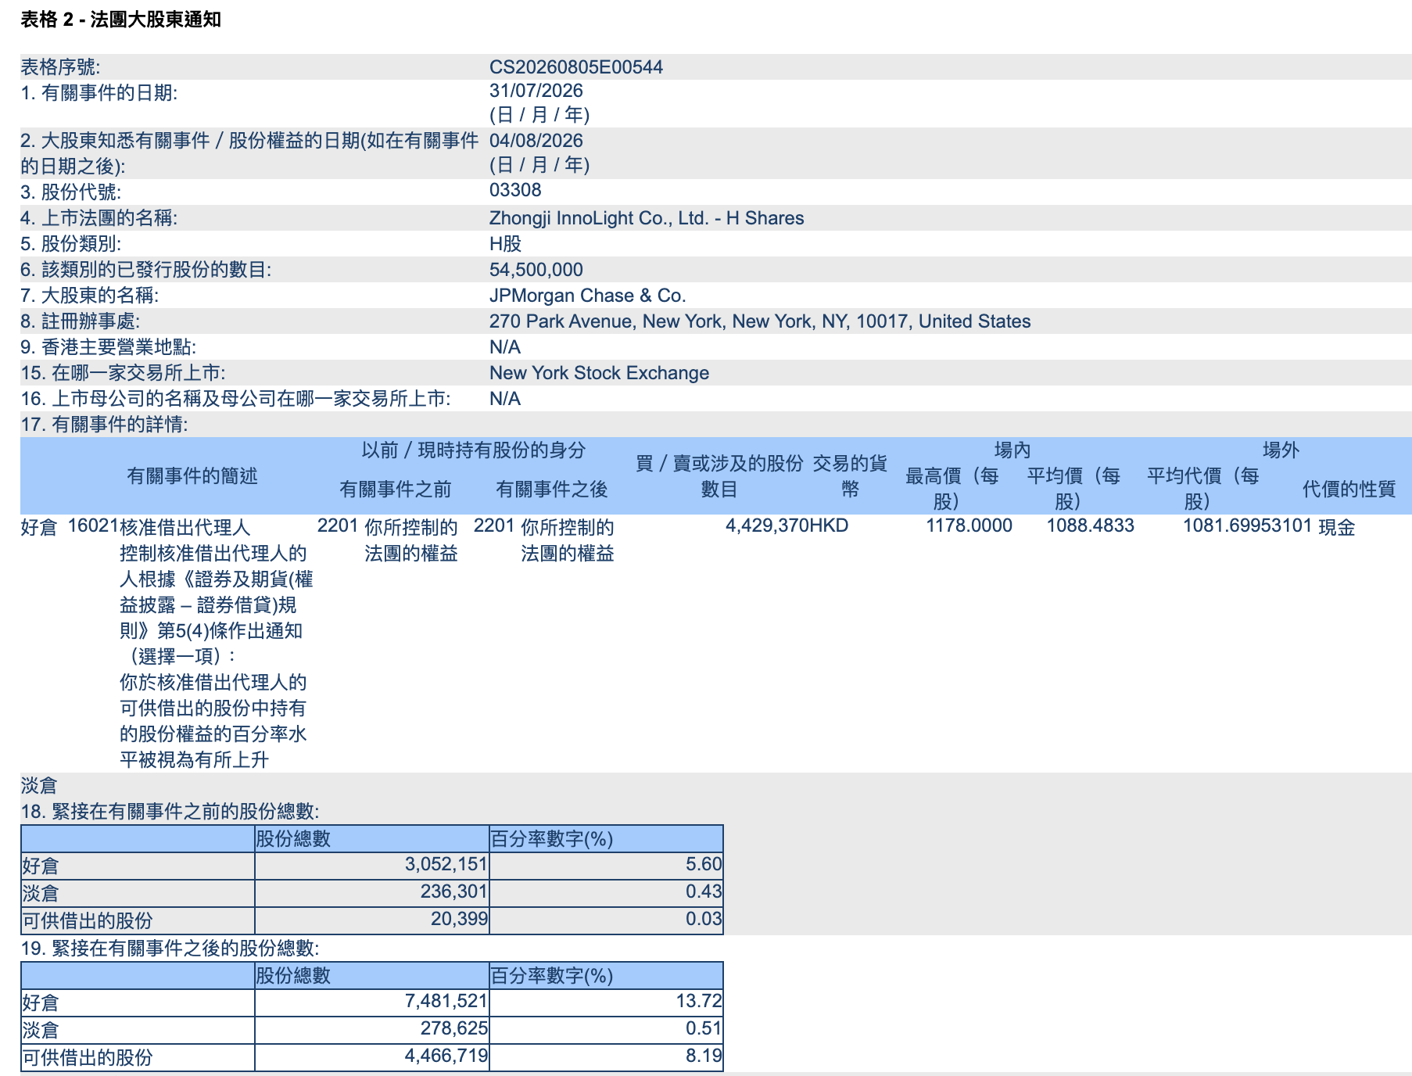Click form serial number CS20260805E00544

point(575,67)
